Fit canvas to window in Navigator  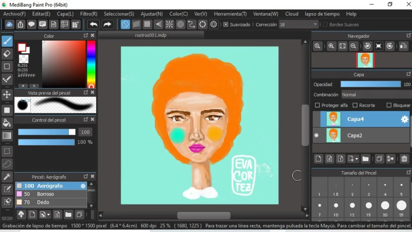(342, 46)
